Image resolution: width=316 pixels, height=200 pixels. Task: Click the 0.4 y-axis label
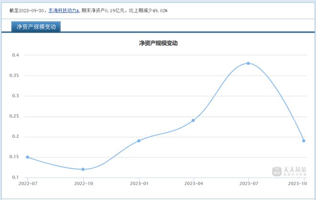(x=15, y=55)
